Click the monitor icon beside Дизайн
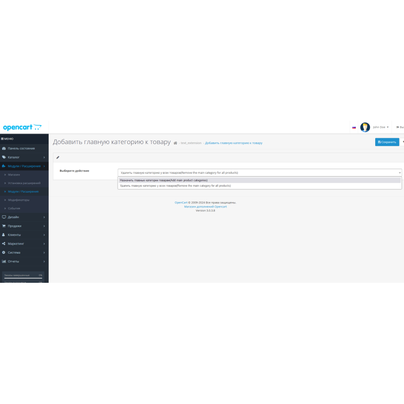The height and width of the screenshot is (404, 404). tap(4, 217)
